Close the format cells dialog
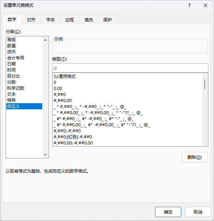 (x=205, y=5)
